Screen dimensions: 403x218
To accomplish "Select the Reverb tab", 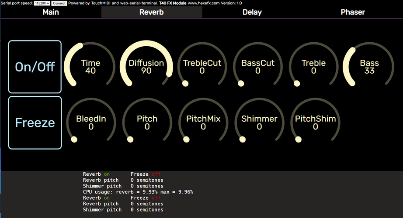I will click(x=152, y=12).
